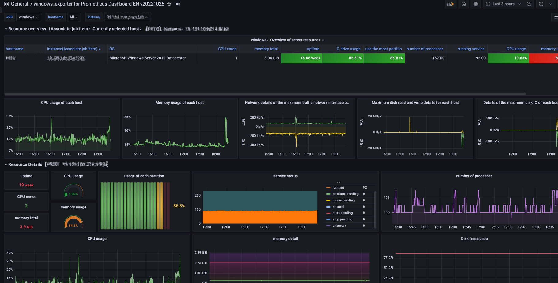Sort table by CPU usage column
558x283 pixels.
point(516,49)
